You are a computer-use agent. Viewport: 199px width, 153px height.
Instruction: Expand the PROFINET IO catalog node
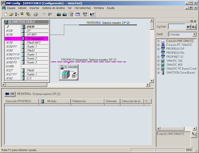pos(158,57)
